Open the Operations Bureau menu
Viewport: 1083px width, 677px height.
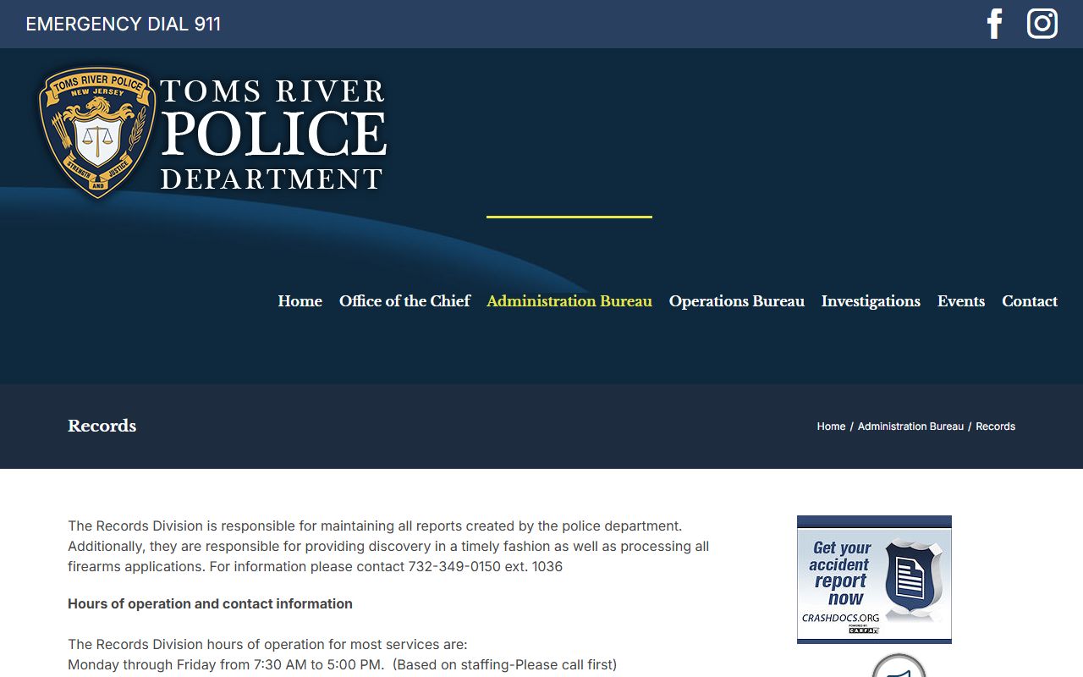[737, 301]
